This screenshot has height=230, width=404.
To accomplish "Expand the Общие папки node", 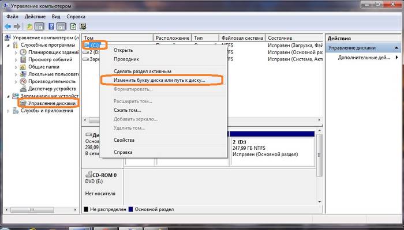I will point(16,67).
